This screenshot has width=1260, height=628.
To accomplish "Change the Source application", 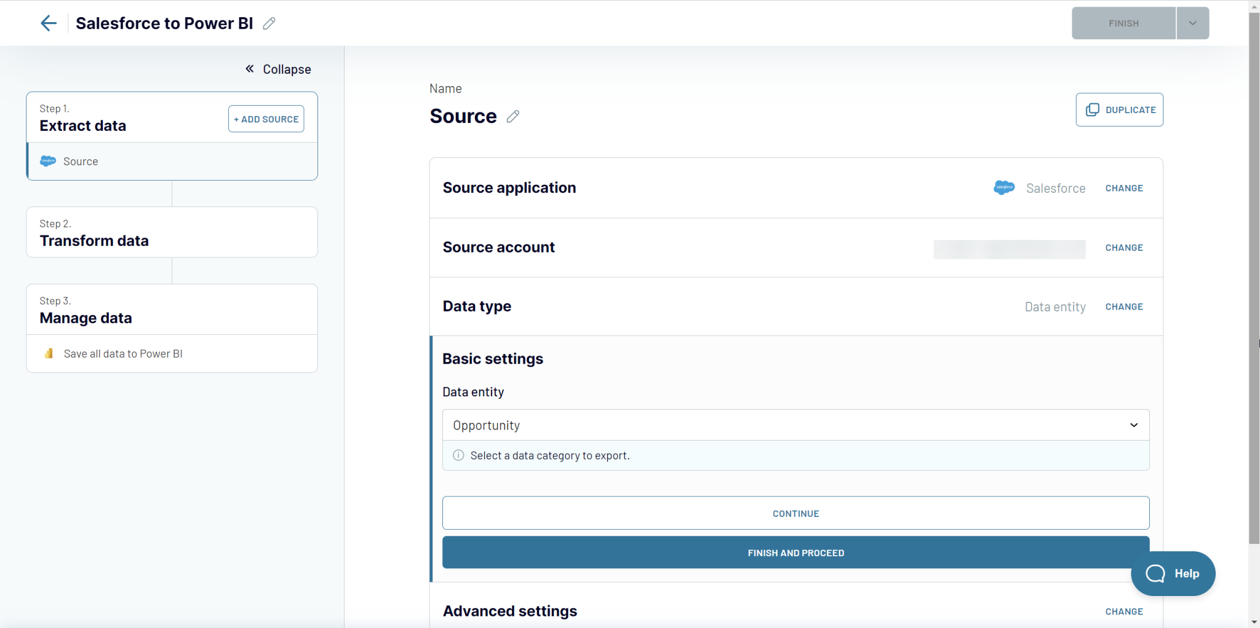I will 1123,188.
